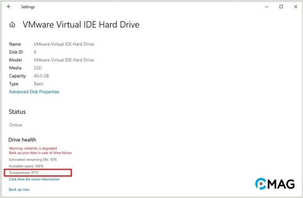Image resolution: width=303 pixels, height=198 pixels.
Task: Click Temperature: 47°C reading
Action: 24,173
